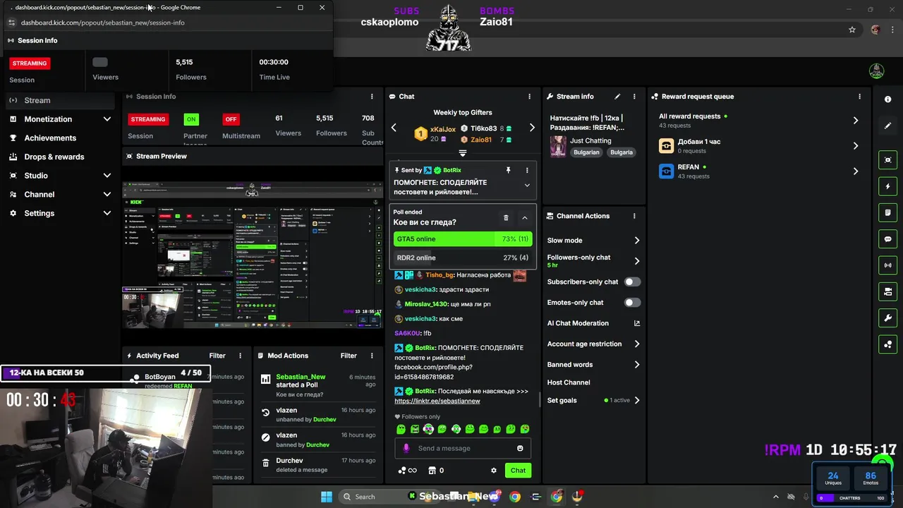Image resolution: width=903 pixels, height=508 pixels.
Task: Open the Reward request queue options menu
Action: [x=859, y=97]
